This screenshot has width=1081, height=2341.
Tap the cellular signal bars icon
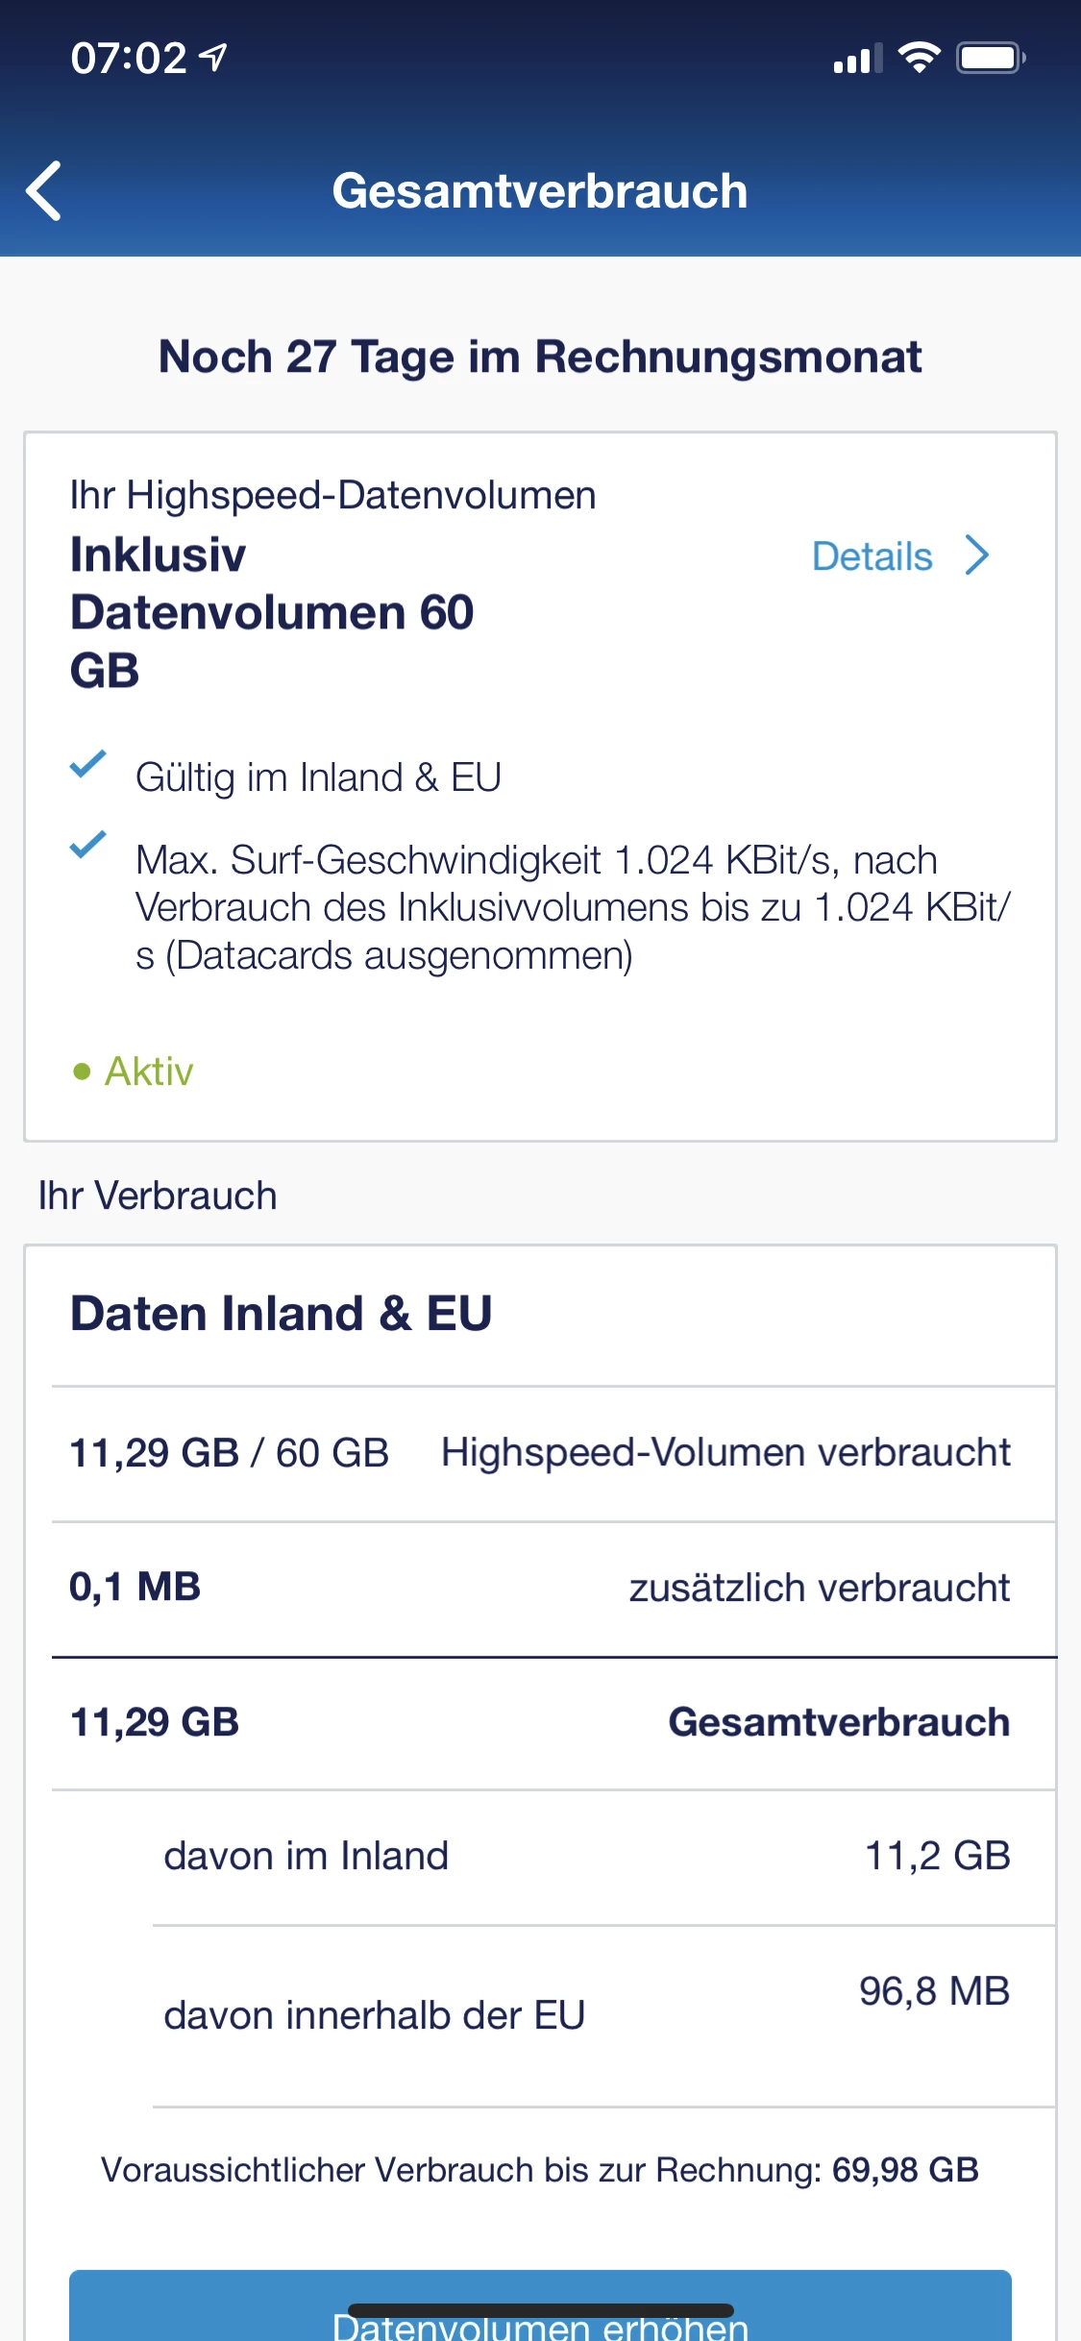pos(857,60)
